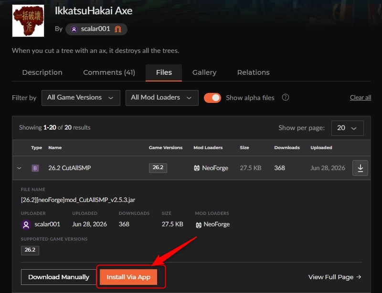Open author scalar001's profile chip

point(96,29)
